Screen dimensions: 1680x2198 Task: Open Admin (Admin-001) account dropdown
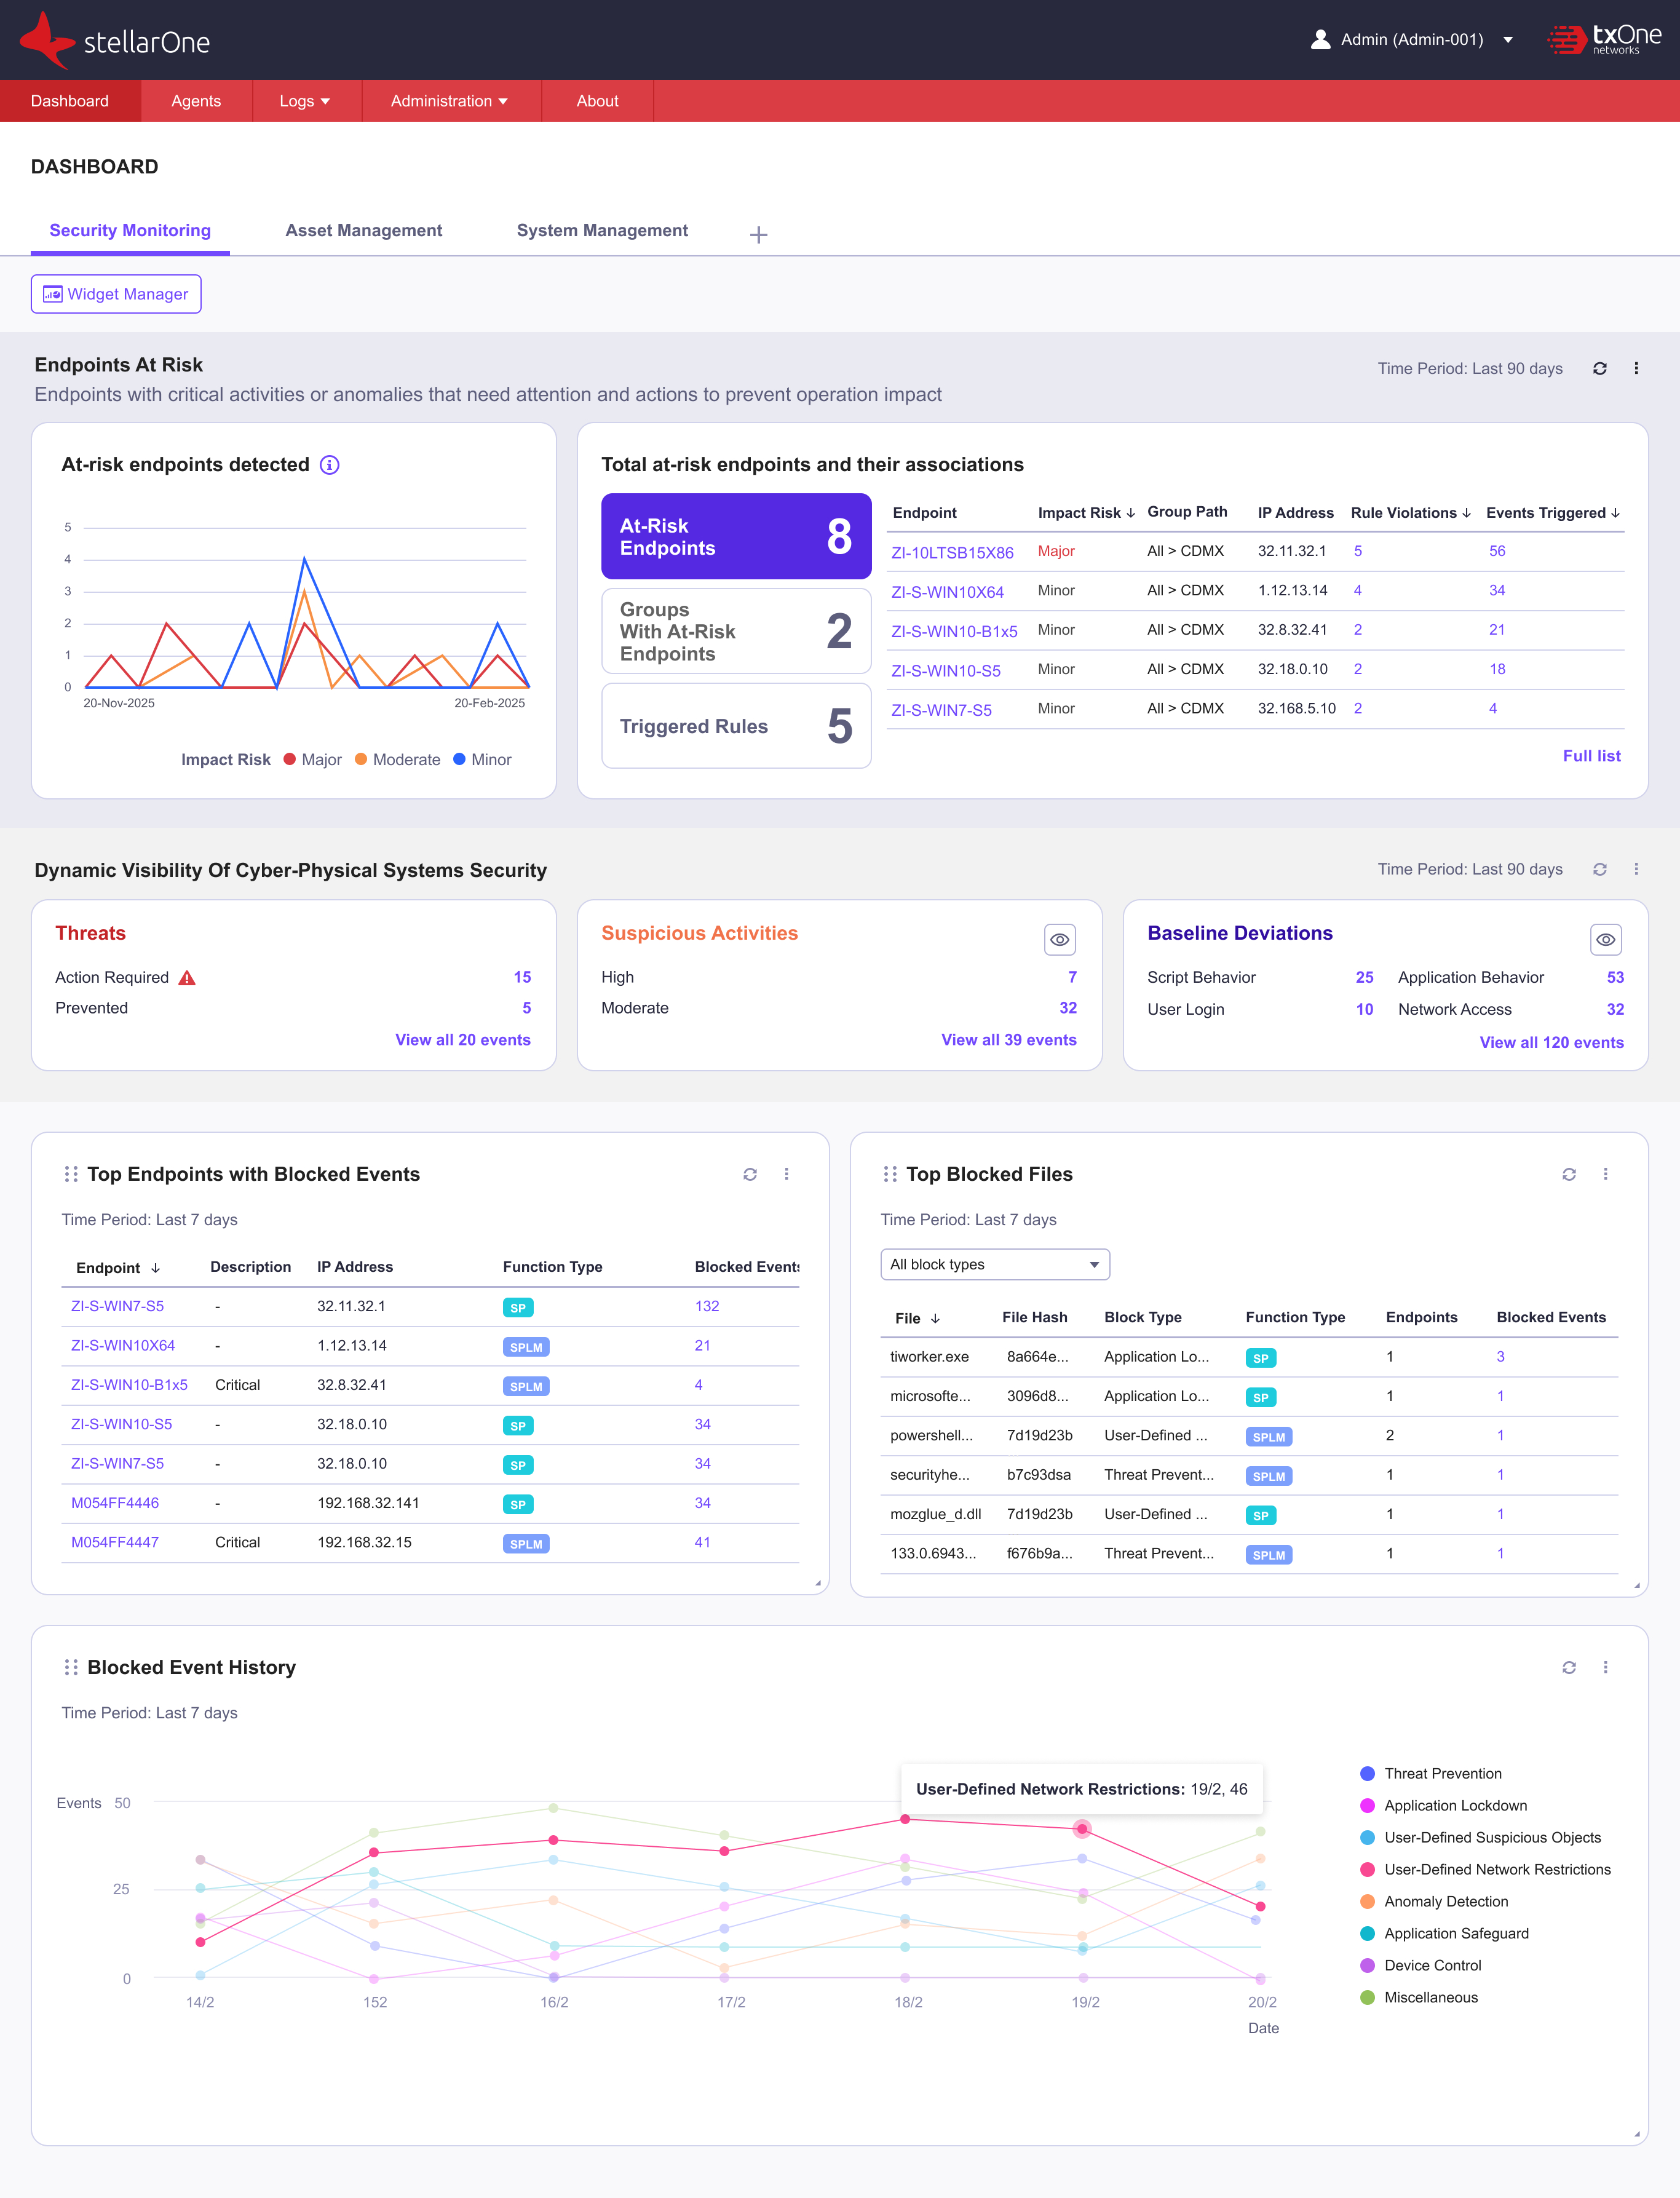click(x=1412, y=40)
